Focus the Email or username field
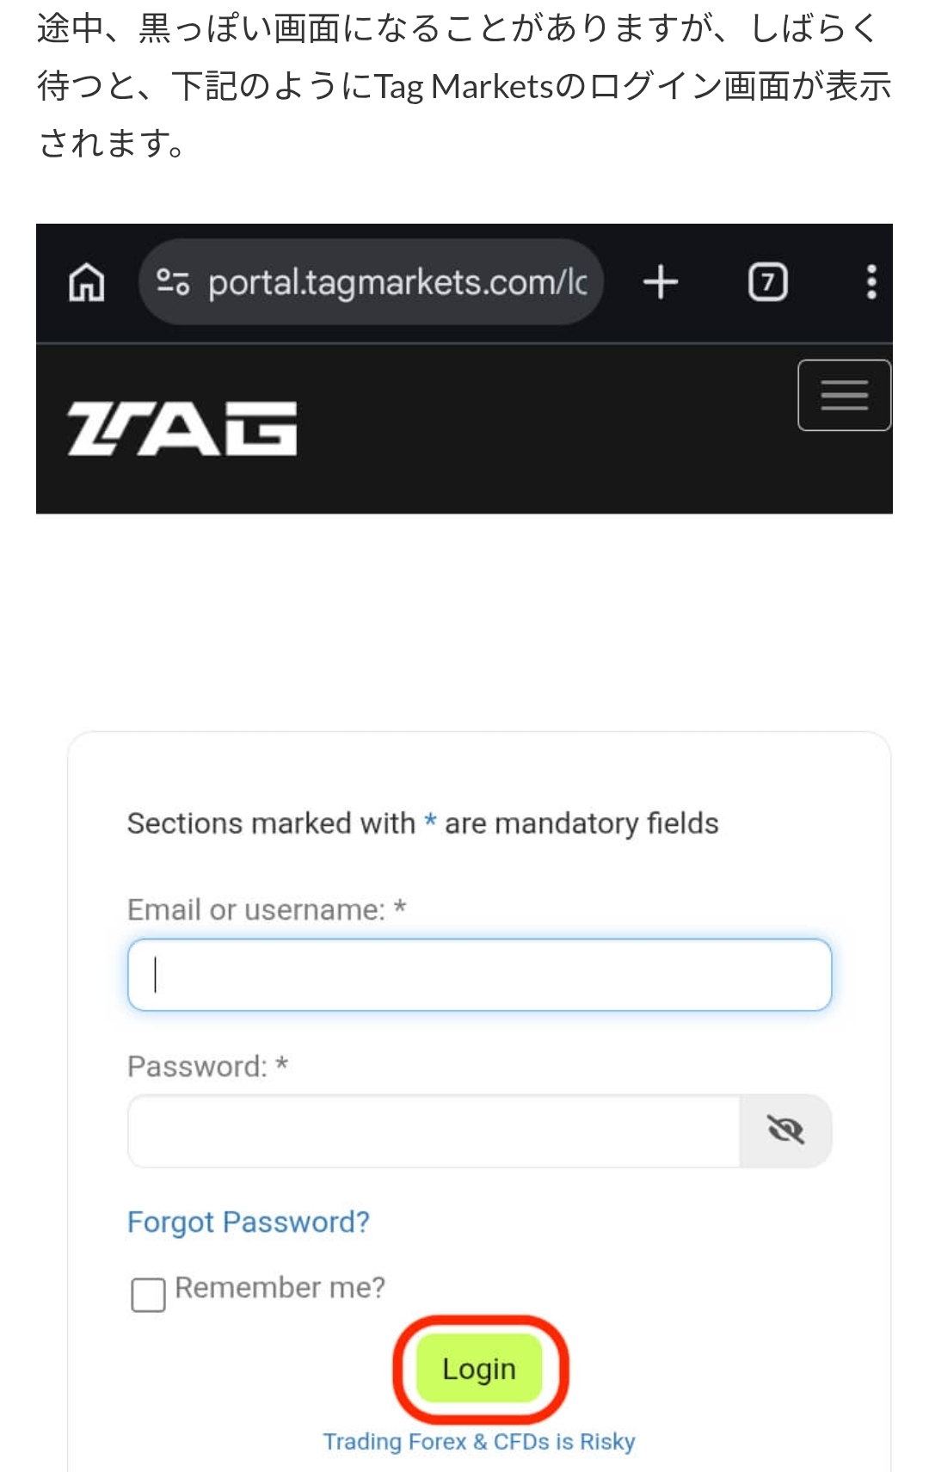Image resolution: width=929 pixels, height=1472 pixels. pos(479,975)
